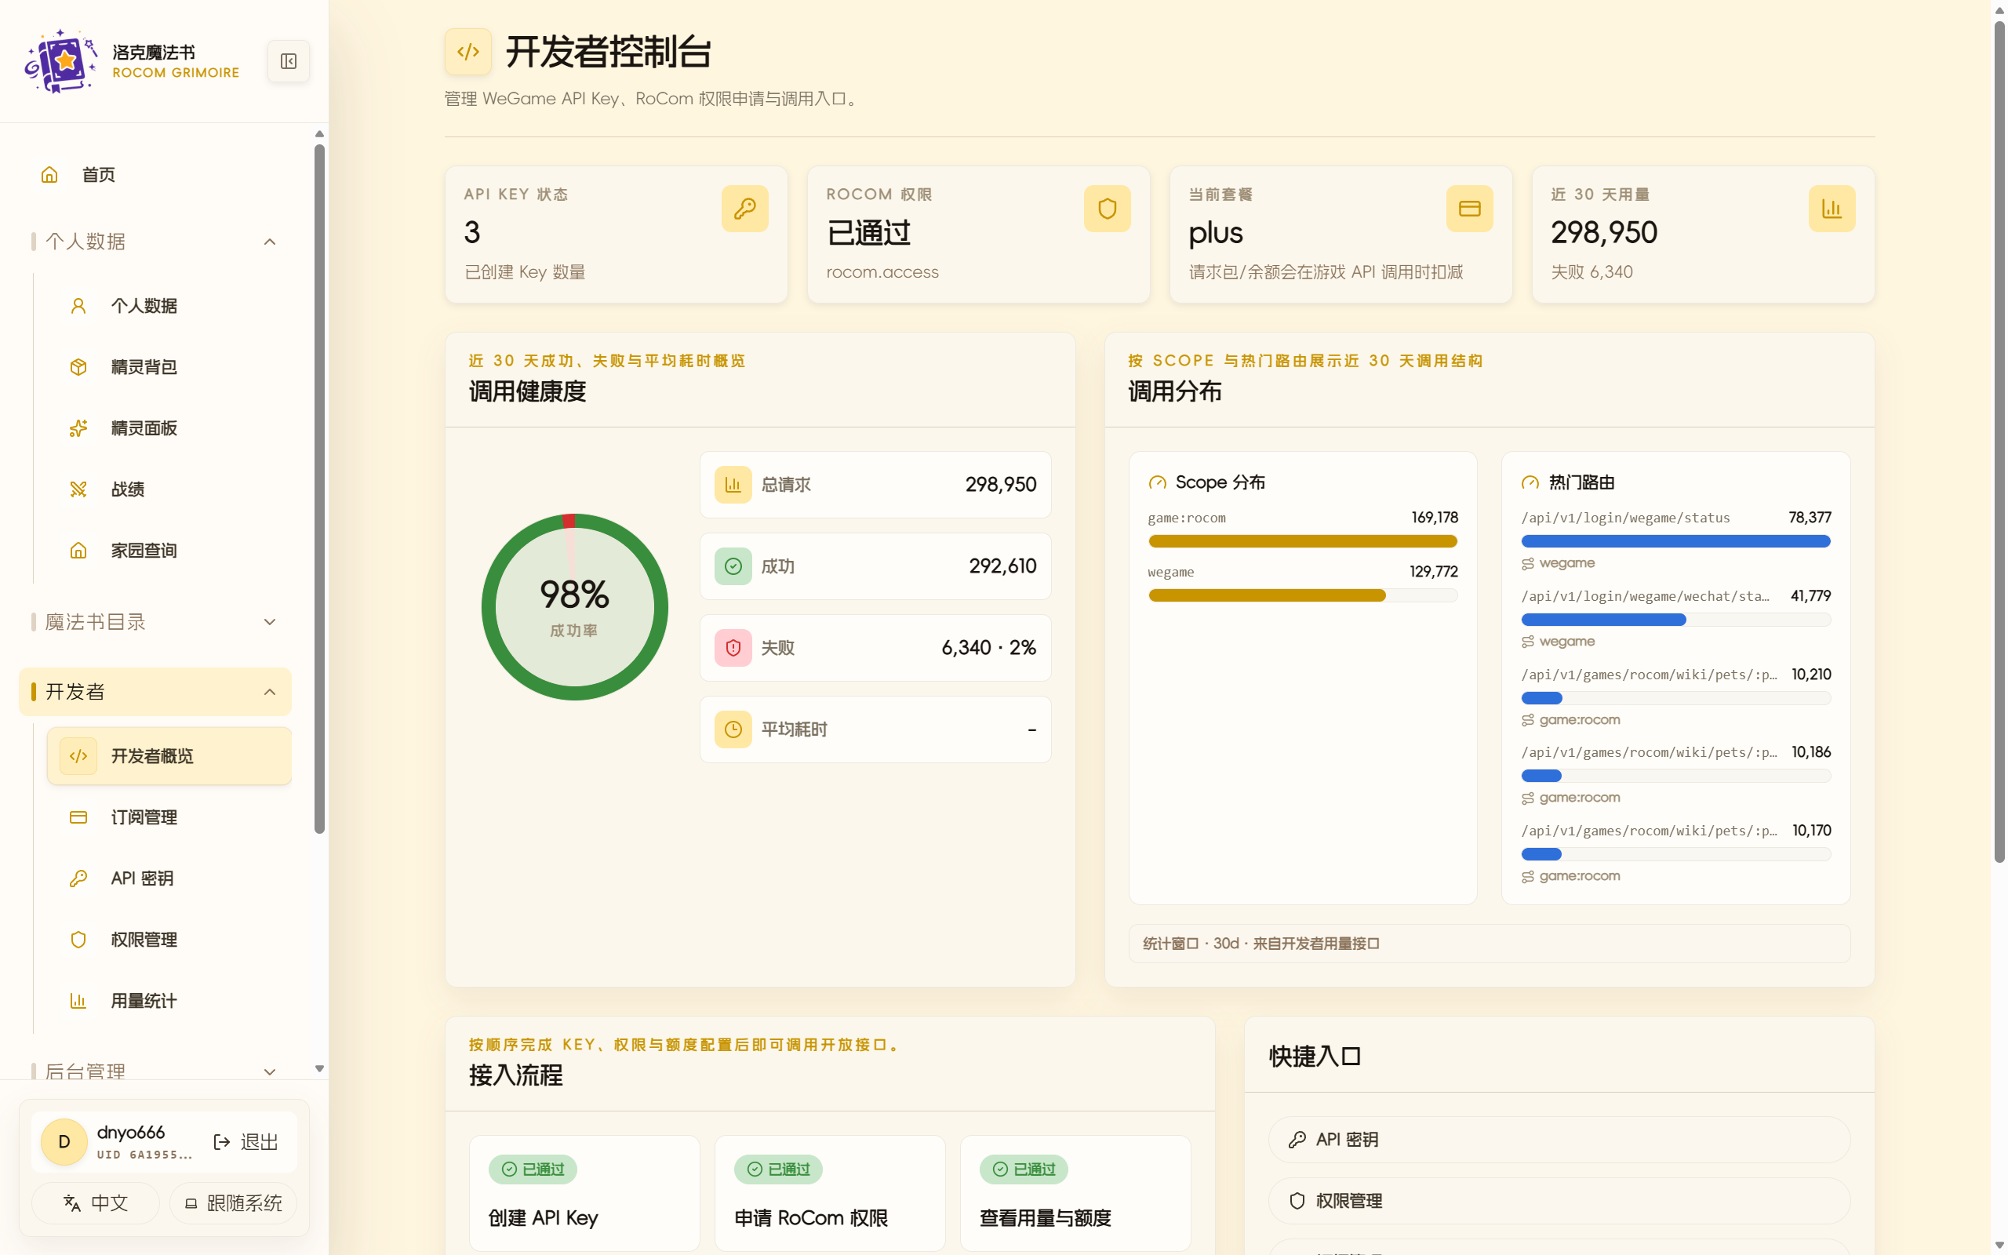
Task: Click the shield icon in ROCOM 权限 card
Action: 1107,209
